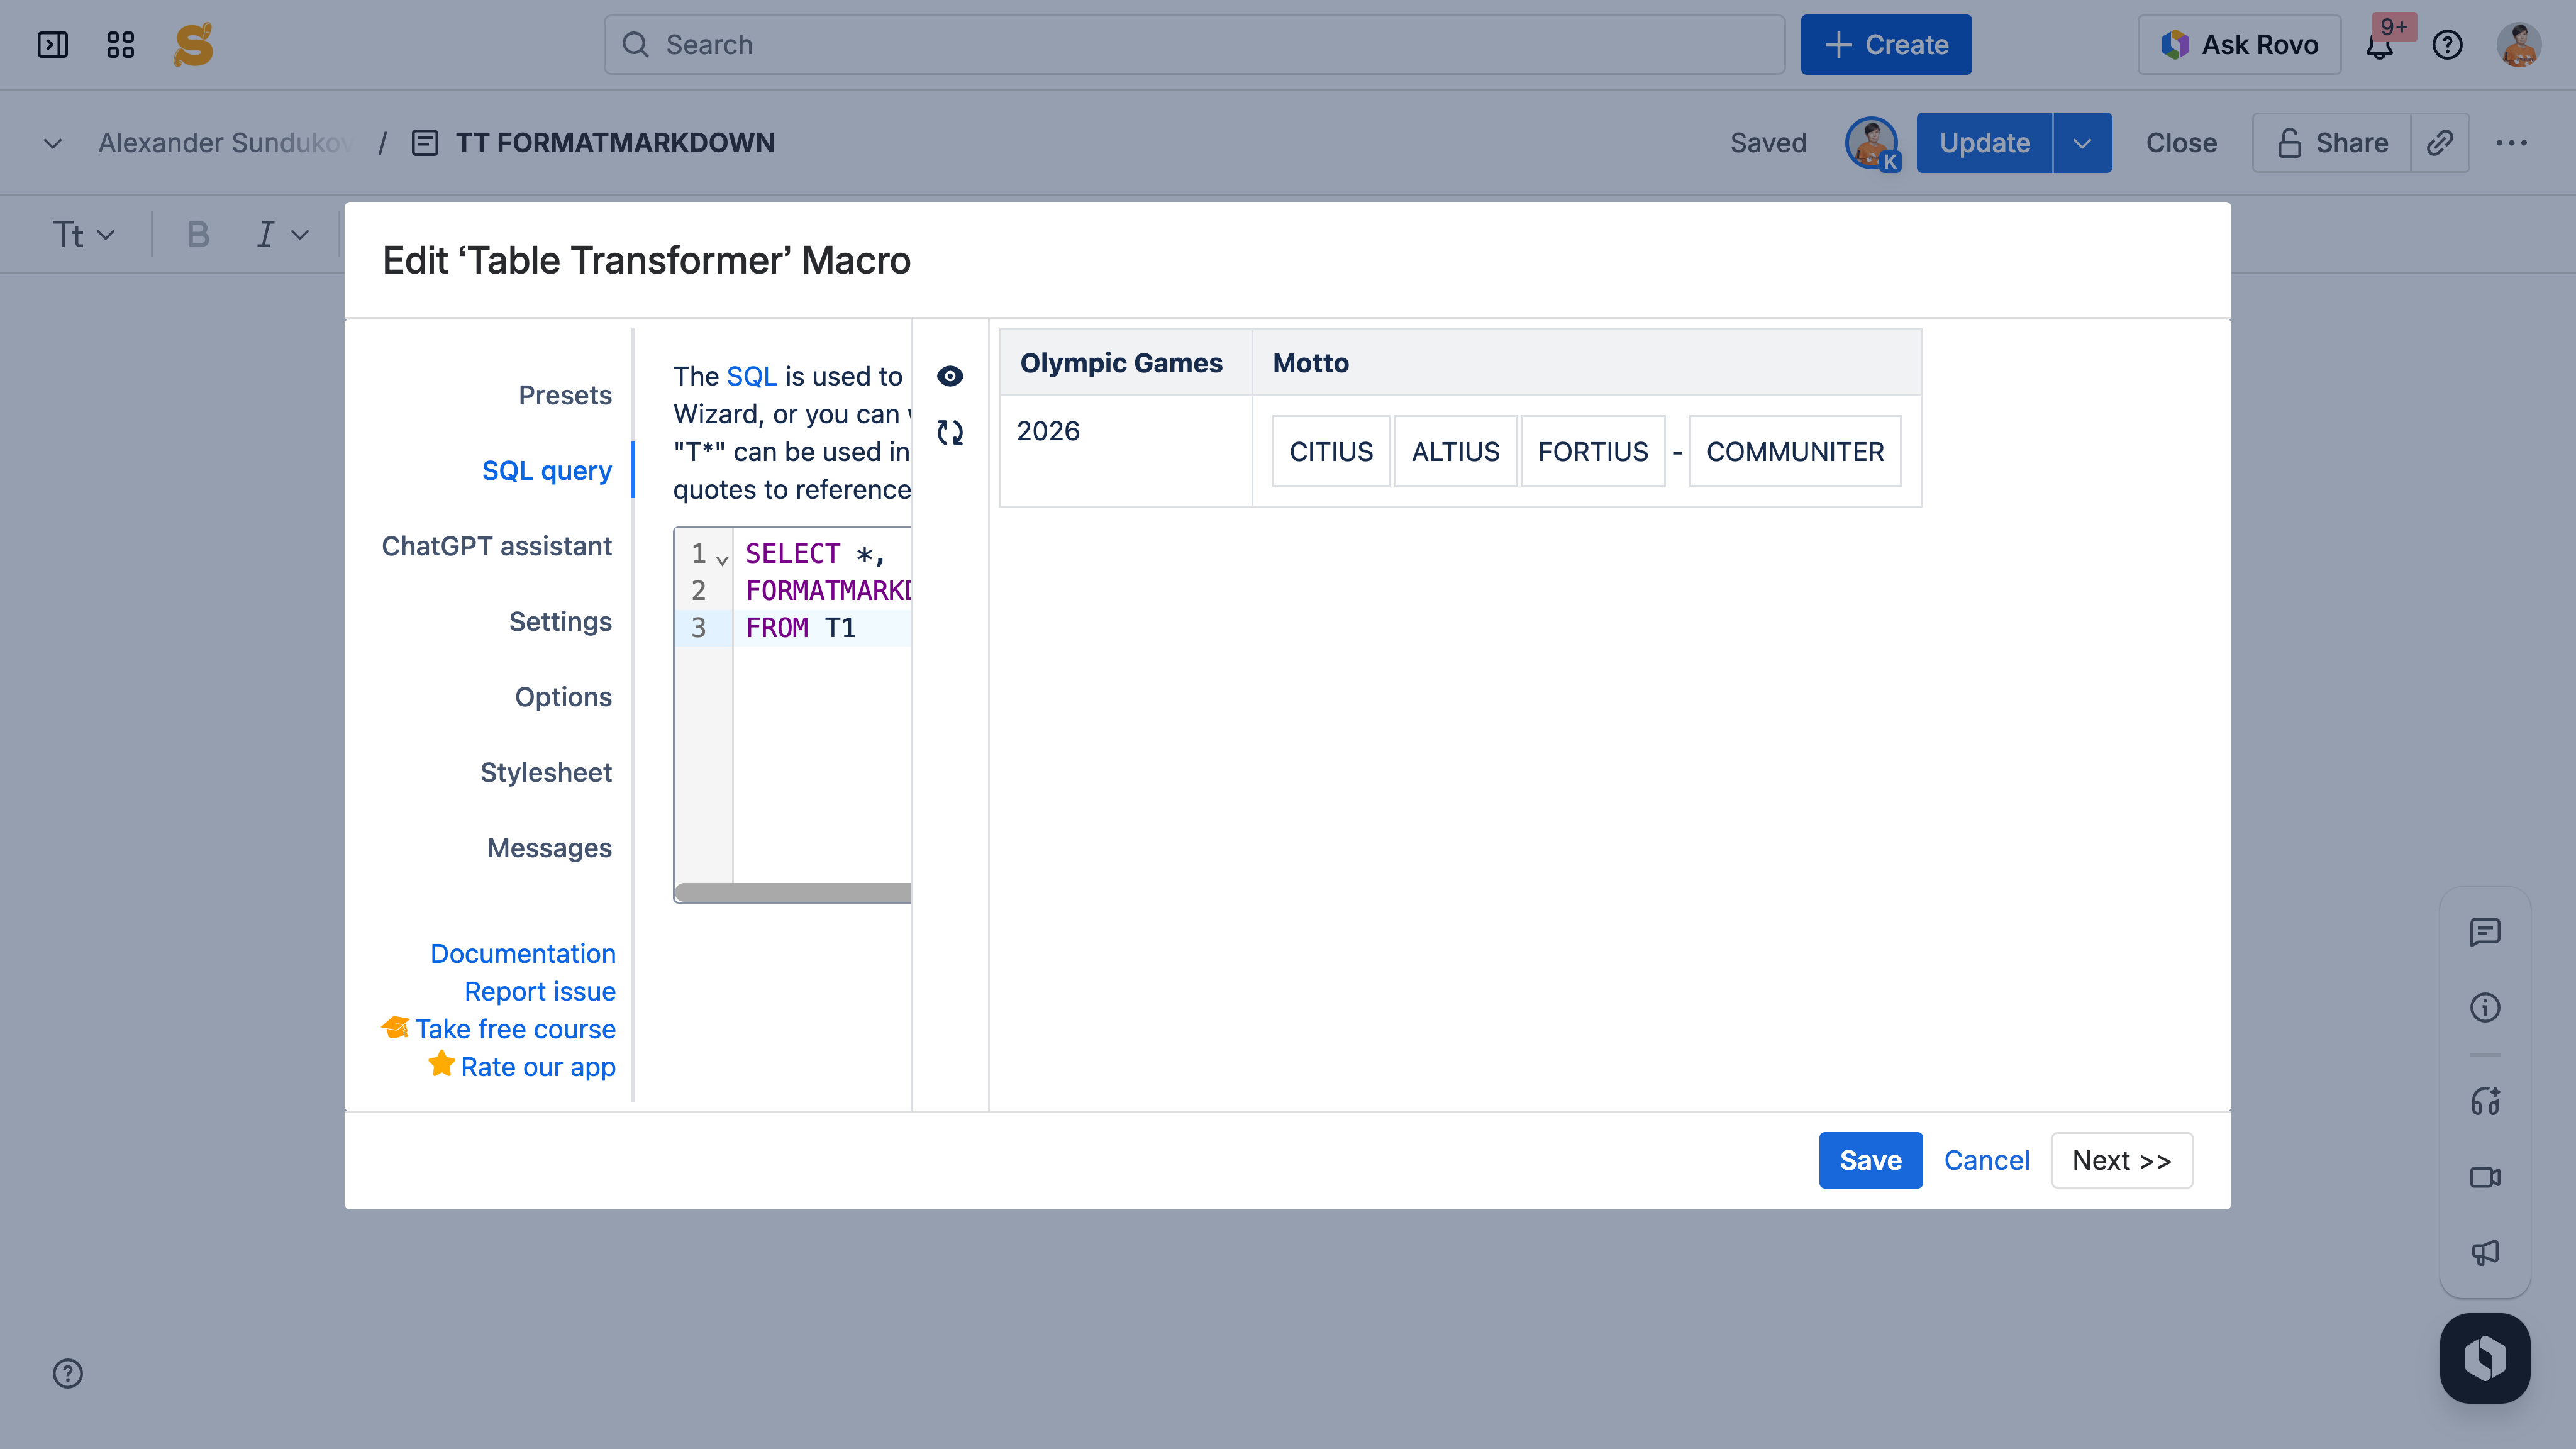Open the comments panel icon
Viewport: 2576px width, 1449px height.
click(2484, 932)
